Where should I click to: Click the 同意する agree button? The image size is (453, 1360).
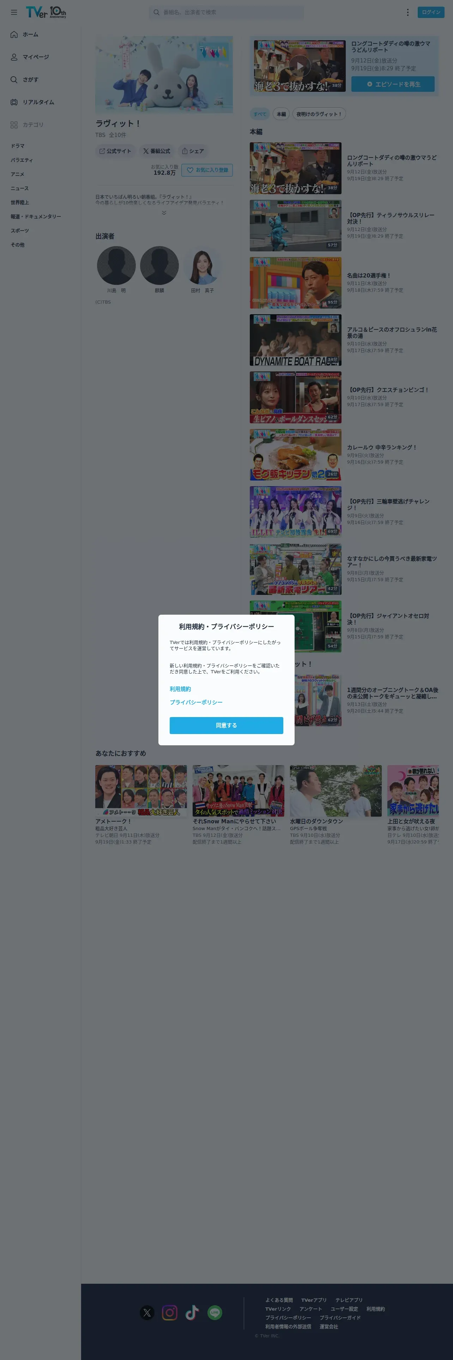click(x=226, y=726)
